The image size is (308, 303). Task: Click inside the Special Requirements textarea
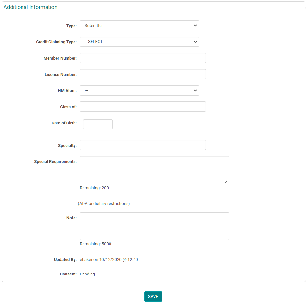point(154,170)
